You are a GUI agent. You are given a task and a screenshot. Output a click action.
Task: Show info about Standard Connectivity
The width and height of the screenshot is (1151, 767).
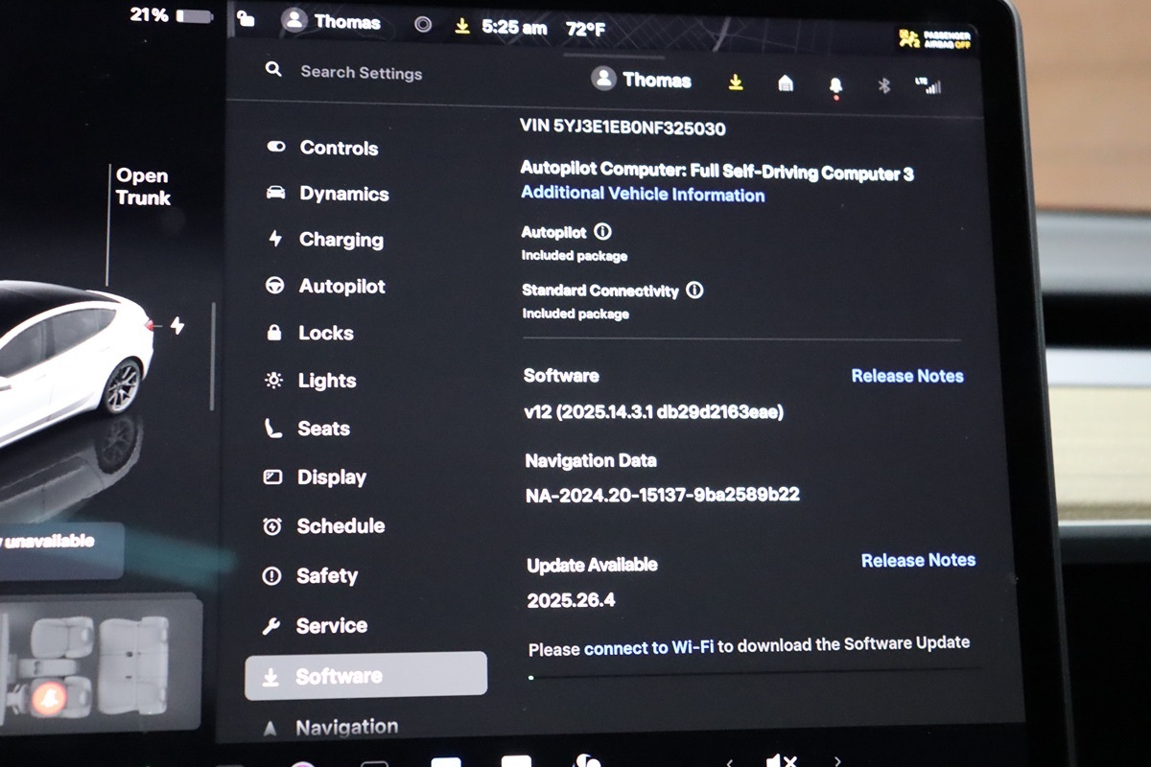coord(695,290)
